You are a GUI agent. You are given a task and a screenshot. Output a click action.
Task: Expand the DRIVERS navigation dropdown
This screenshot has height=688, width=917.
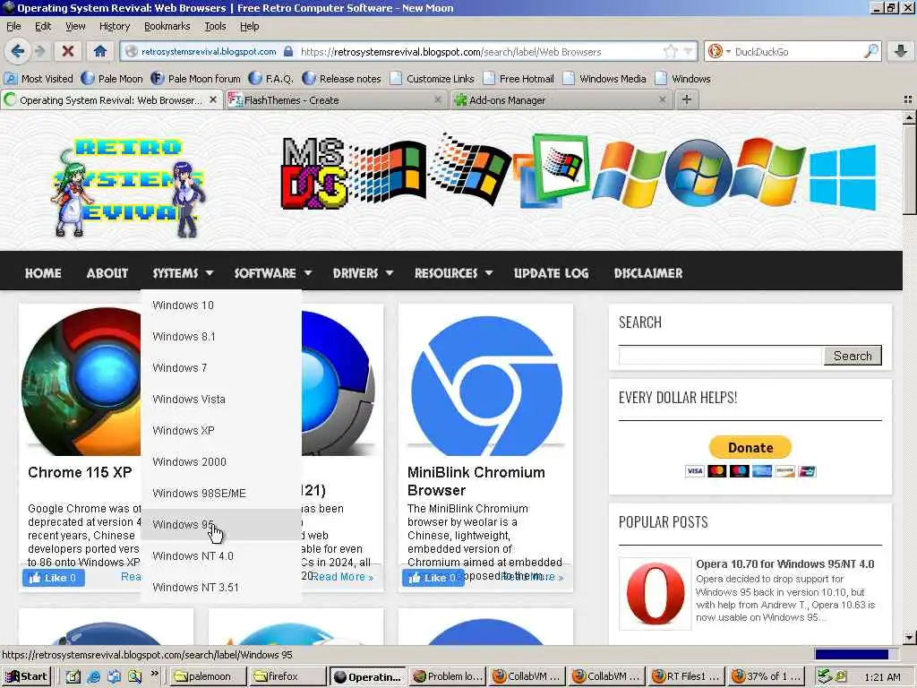coord(363,273)
